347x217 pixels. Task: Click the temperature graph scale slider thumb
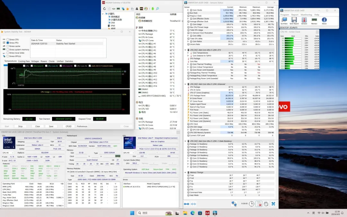click(5, 65)
